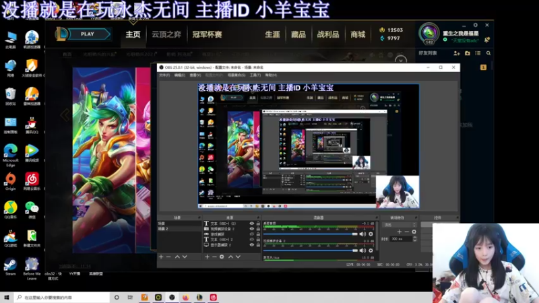
Task: Open QQ音乐 desktop icon
Action: [x=10, y=210]
